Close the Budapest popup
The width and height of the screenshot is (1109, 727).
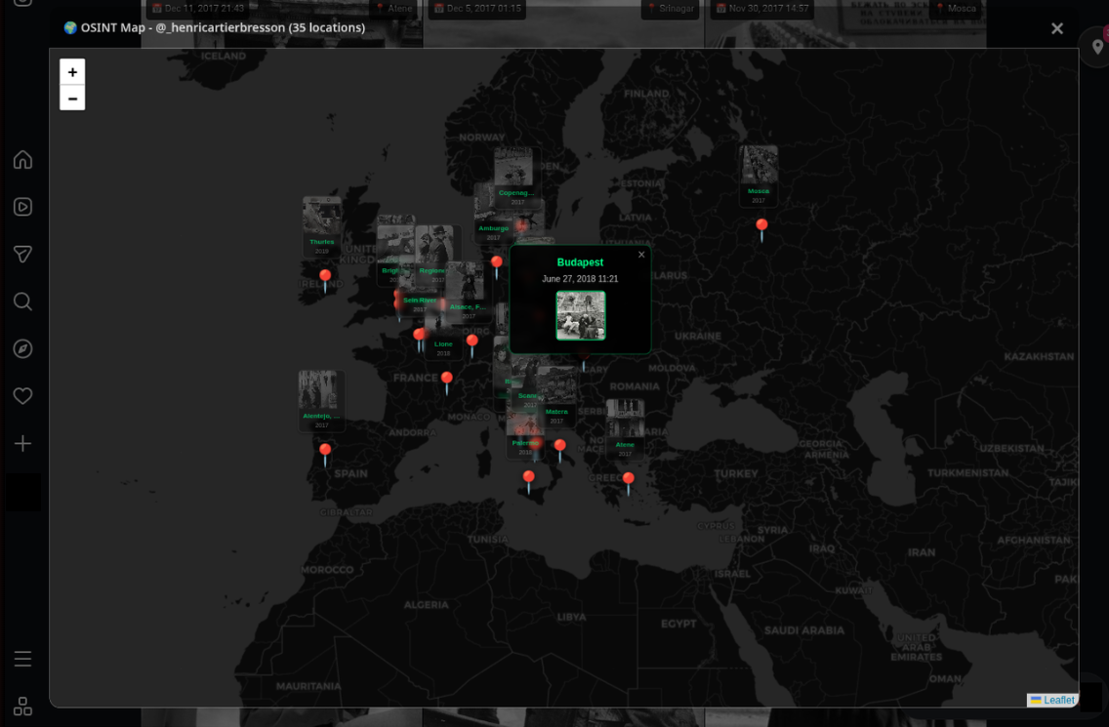641,255
